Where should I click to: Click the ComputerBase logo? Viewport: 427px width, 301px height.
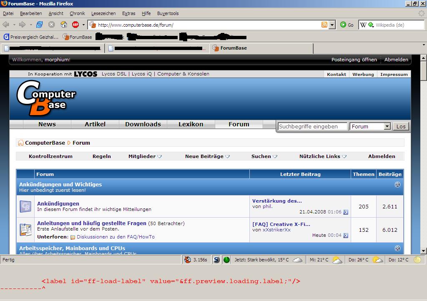point(46,98)
